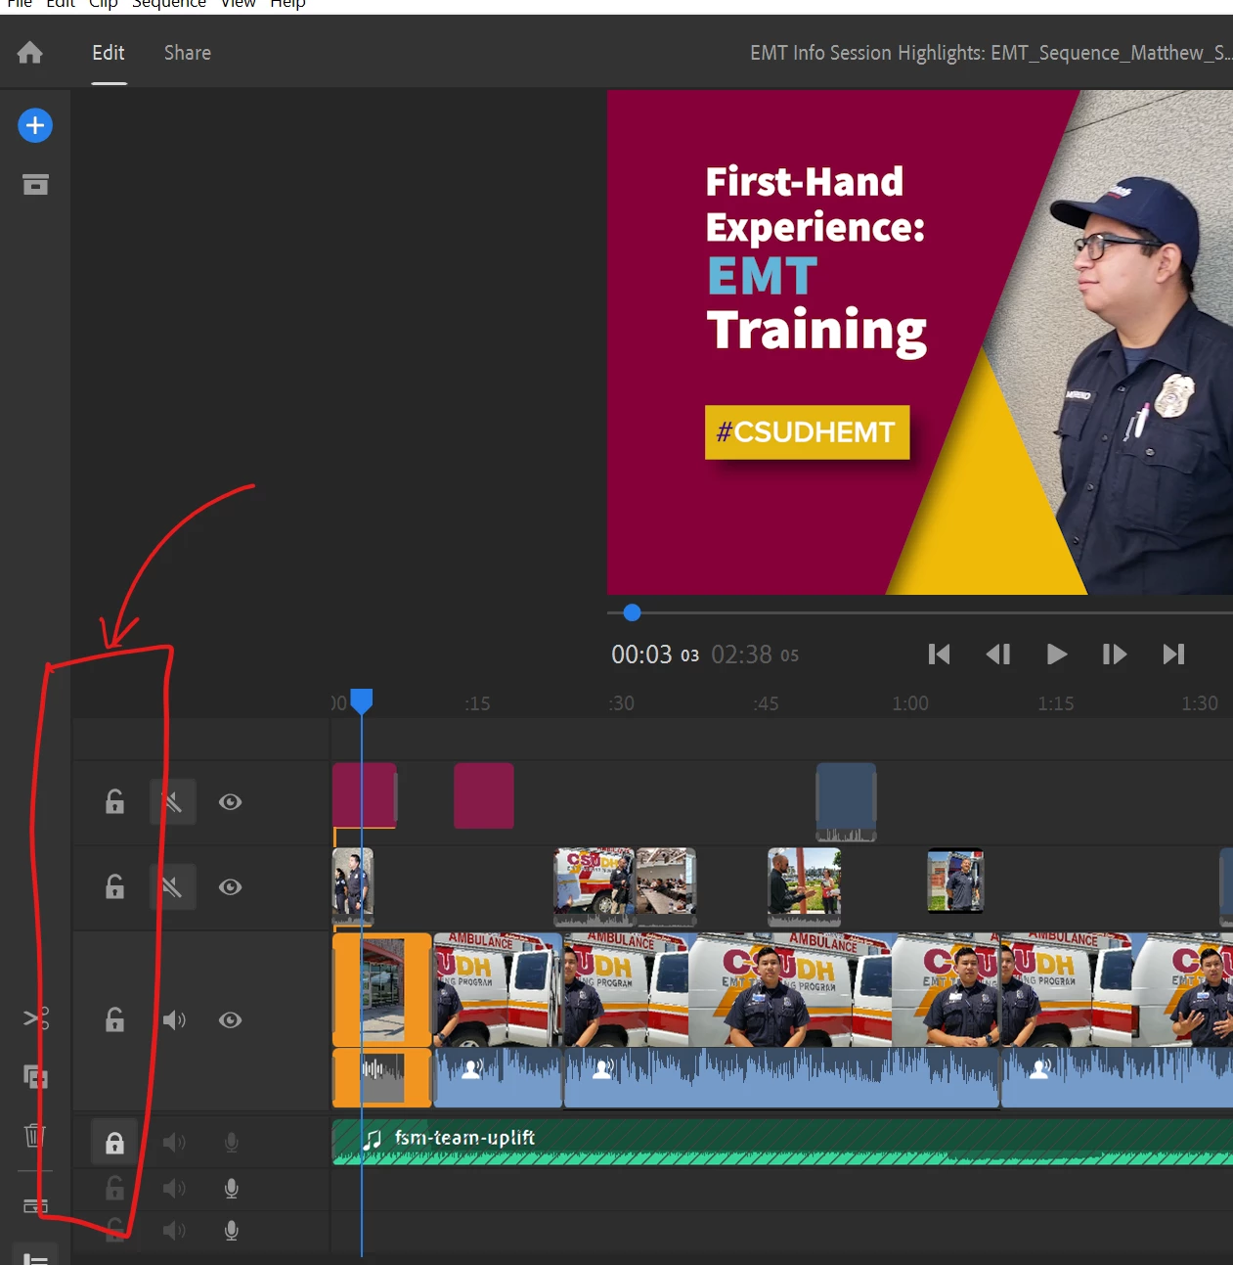Screen dimensions: 1233x1265
Task: Toggle the Control Tracks icon
Action: point(35,1257)
